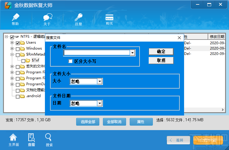Click the $Txf open folder icon
This screenshot has width=229, height=150.
28,60
